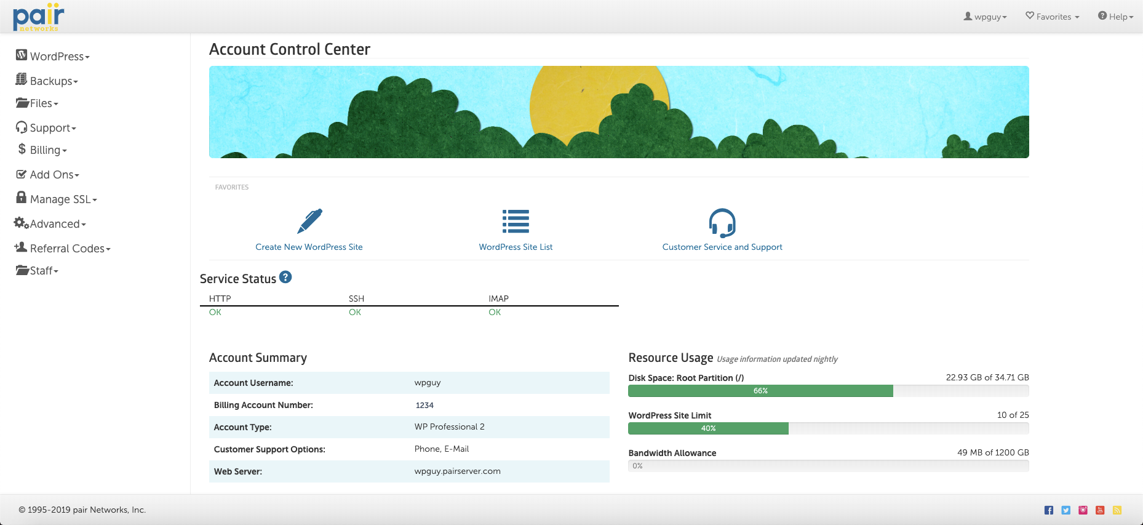The width and height of the screenshot is (1143, 525).
Task: Click the forest and sun banner image
Action: (x=619, y=112)
